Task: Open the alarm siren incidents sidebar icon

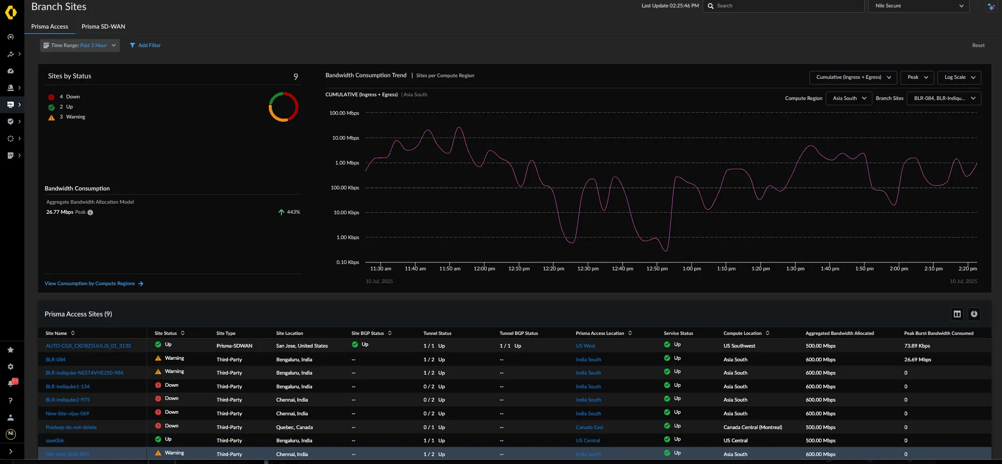Action: 11,88
